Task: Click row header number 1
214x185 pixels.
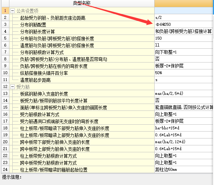Action: tap(5, 11)
